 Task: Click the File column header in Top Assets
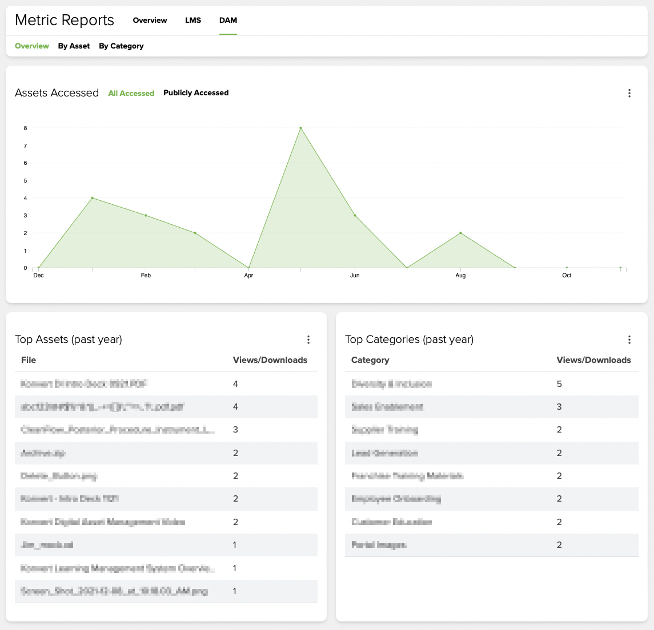[x=29, y=360]
